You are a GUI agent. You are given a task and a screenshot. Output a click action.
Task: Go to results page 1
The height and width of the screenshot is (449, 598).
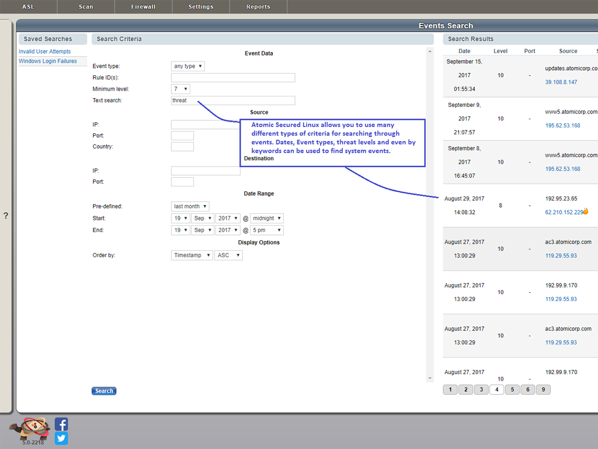450,389
